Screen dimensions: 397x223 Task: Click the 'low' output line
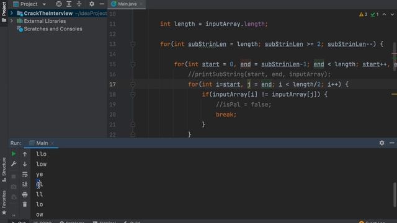[41, 164]
